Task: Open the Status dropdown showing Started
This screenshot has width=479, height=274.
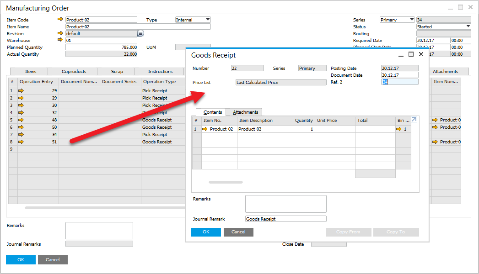Action: 468,26
